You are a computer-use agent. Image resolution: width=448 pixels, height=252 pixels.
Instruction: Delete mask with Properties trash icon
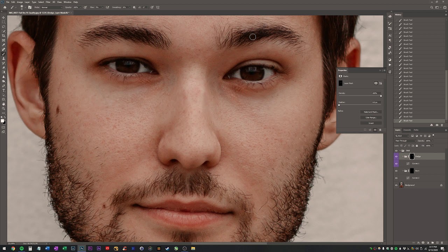tap(380, 130)
